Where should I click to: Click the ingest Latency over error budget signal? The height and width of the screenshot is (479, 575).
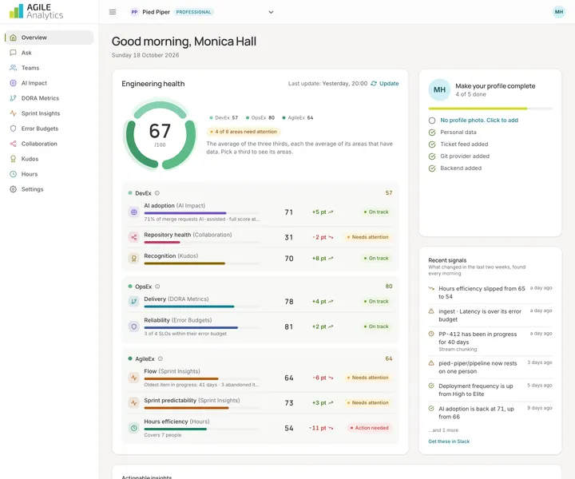(490, 315)
